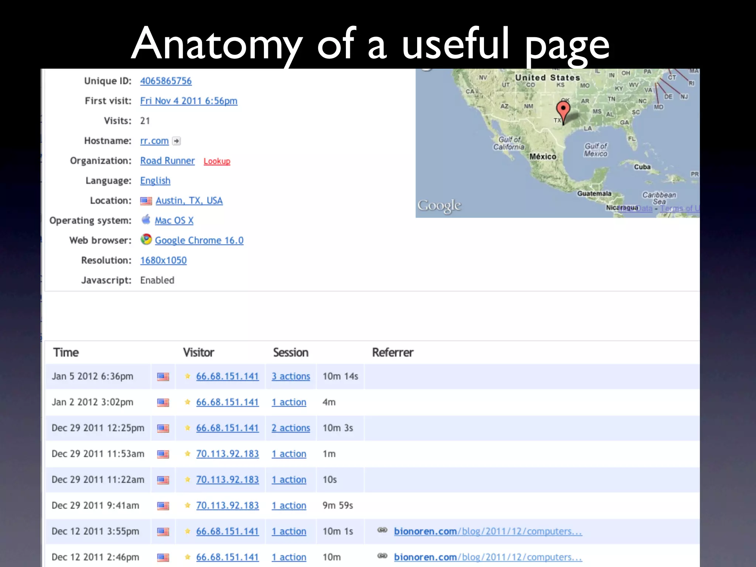Image resolution: width=756 pixels, height=567 pixels.
Task: Click the flag icon in the Jan 5 2012 6:36pm row
Action: (x=163, y=377)
